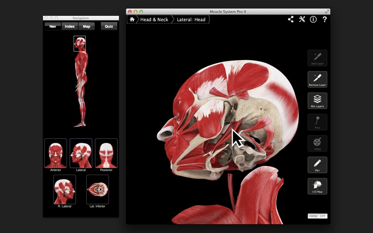Image resolution: width=373 pixels, height=233 pixels.
Task: Click the Remove Layer tool
Action: tap(317, 79)
